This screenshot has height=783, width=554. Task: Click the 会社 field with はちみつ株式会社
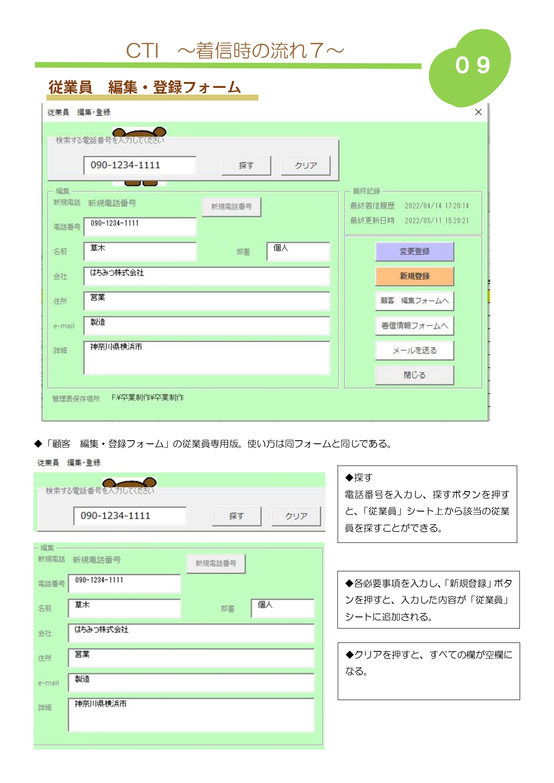coord(206,276)
